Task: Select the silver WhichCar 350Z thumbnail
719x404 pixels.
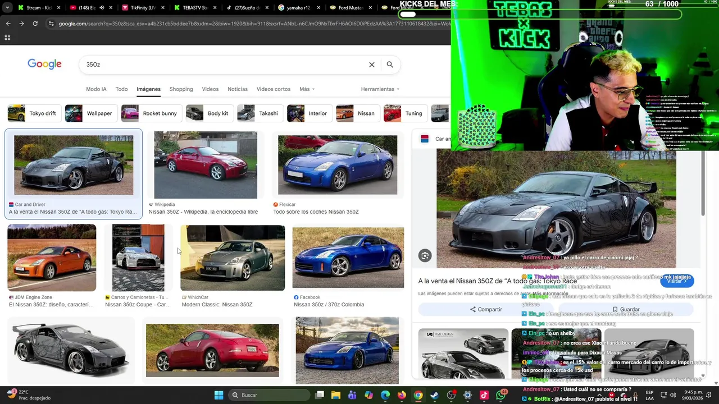Action: click(233, 258)
